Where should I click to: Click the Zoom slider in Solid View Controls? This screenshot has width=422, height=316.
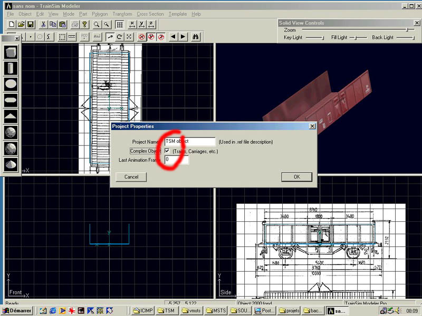(x=407, y=30)
